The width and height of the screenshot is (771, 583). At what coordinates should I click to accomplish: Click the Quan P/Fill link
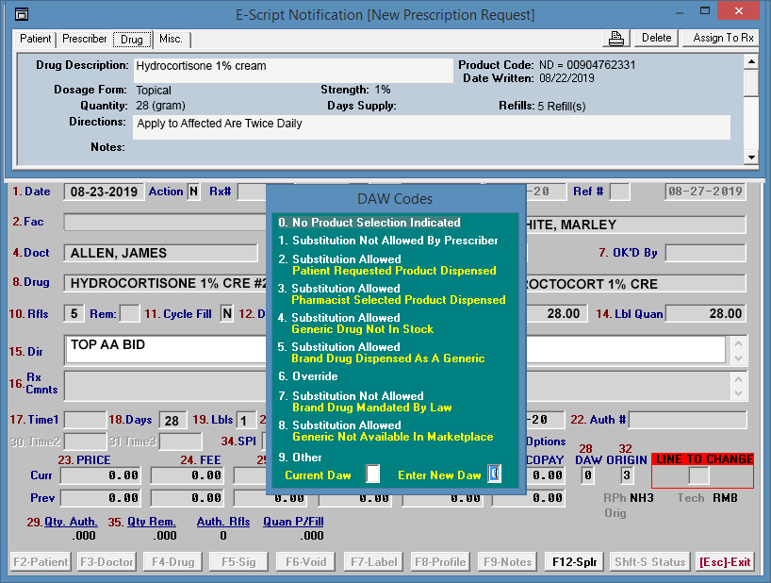tap(293, 522)
